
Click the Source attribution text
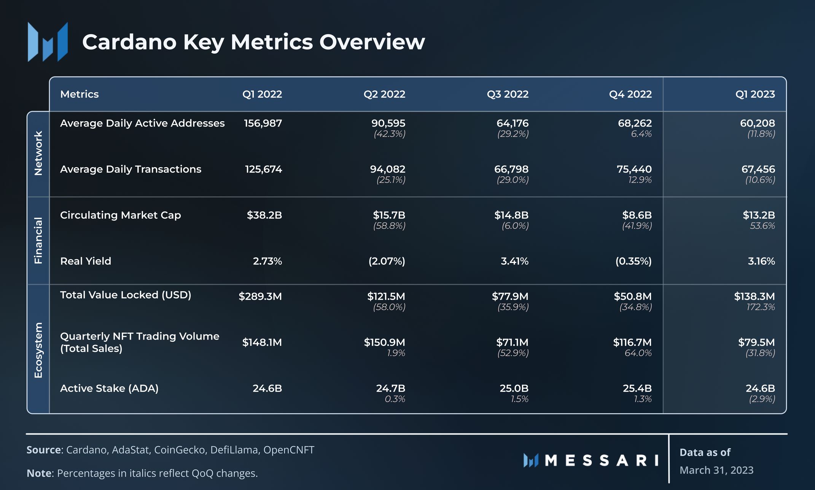click(170, 450)
